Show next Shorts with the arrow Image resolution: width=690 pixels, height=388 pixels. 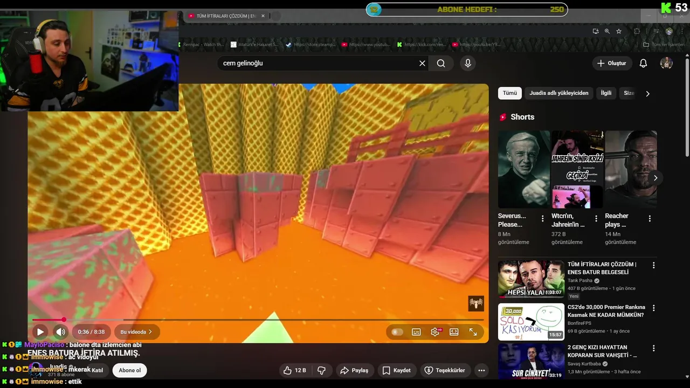tap(655, 178)
